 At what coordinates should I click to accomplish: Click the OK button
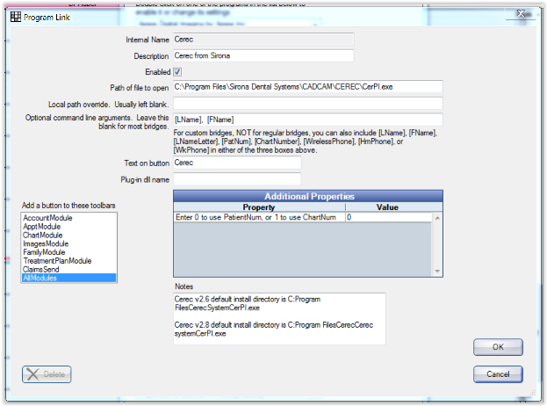point(498,347)
